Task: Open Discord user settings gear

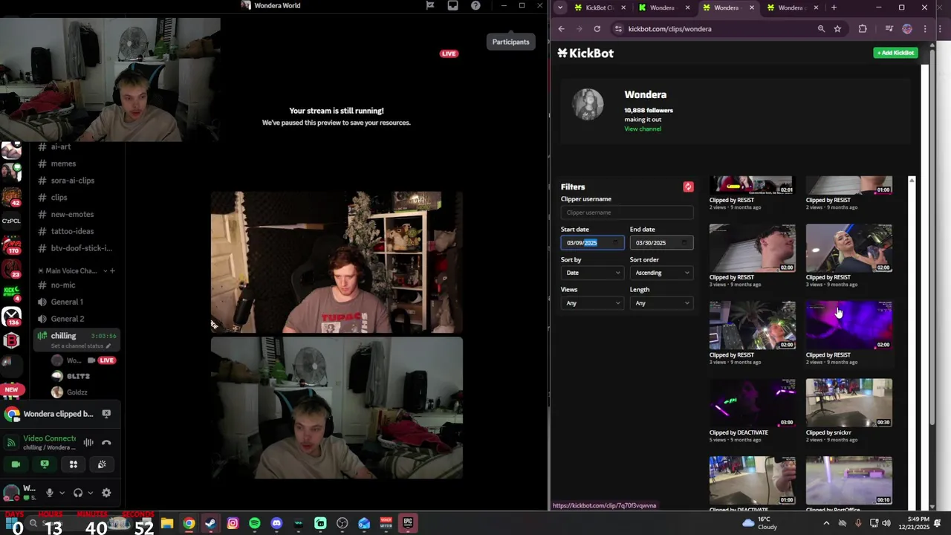Action: (x=106, y=493)
